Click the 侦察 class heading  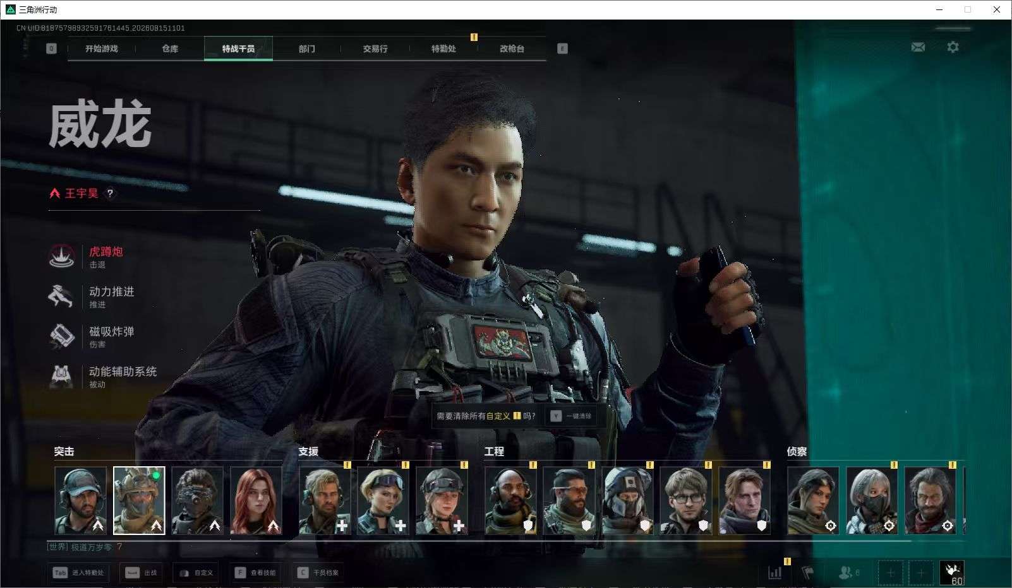[x=797, y=451]
